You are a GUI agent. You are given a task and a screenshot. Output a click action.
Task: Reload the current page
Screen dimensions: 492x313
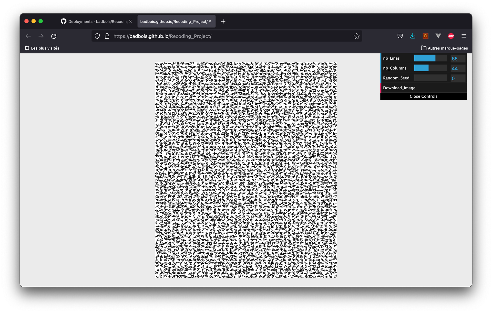[x=54, y=36]
